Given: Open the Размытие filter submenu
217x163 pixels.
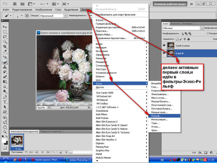Looking at the screenshot, I should (120, 58).
